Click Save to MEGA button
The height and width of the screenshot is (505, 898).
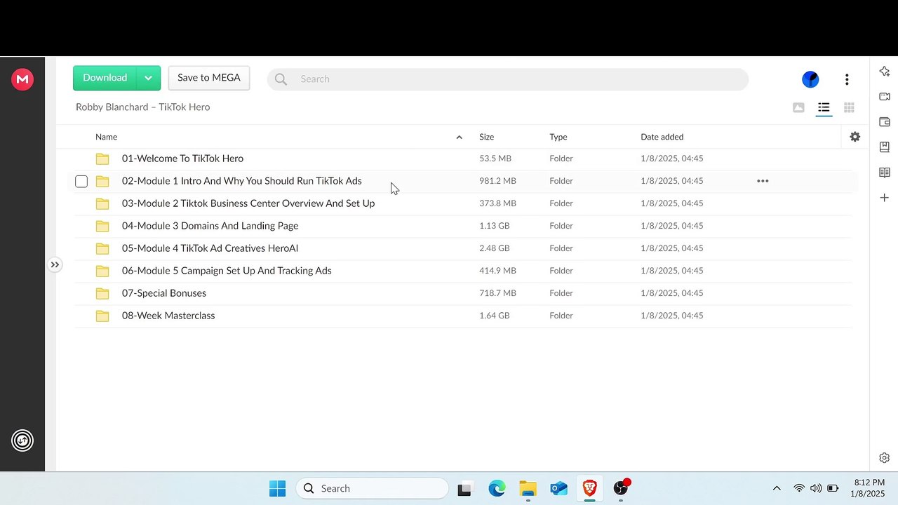pyautogui.click(x=209, y=78)
